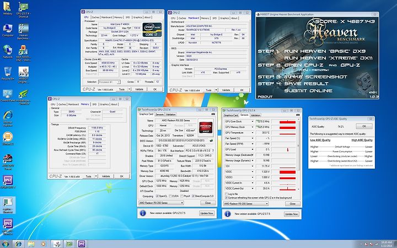The height and width of the screenshot is (248, 397).
Task: Click Validate in the CPU-Z Memory window
Action: pyautogui.click(x=106, y=176)
